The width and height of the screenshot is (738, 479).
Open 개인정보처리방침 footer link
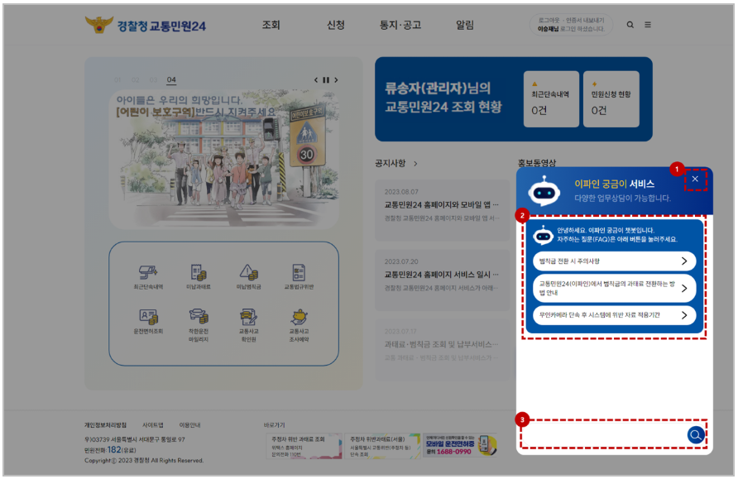pos(105,425)
